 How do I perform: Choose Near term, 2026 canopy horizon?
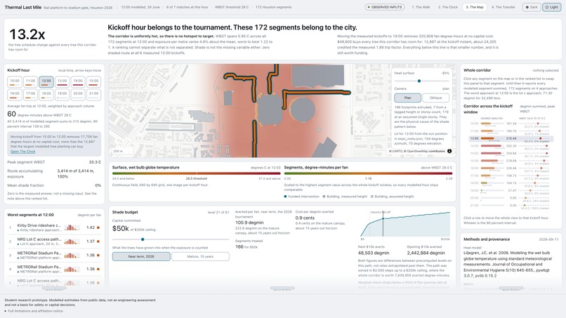tap(141, 256)
